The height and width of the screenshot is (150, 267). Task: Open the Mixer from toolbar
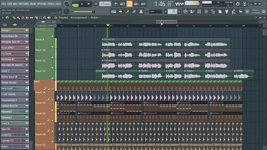click(x=206, y=12)
